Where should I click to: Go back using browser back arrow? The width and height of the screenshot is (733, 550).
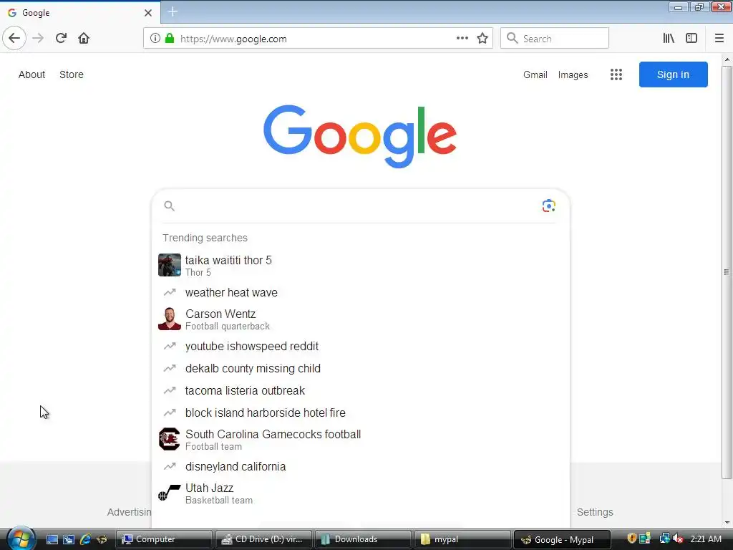coord(14,38)
